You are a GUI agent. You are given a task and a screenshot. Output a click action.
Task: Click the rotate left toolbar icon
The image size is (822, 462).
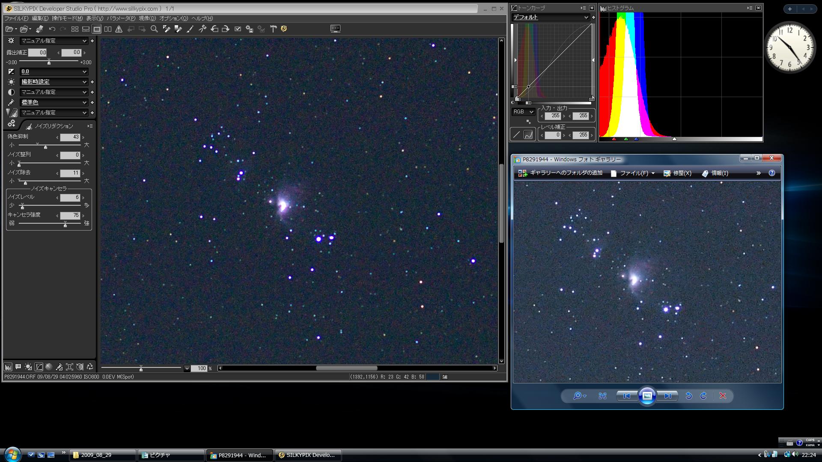(214, 29)
